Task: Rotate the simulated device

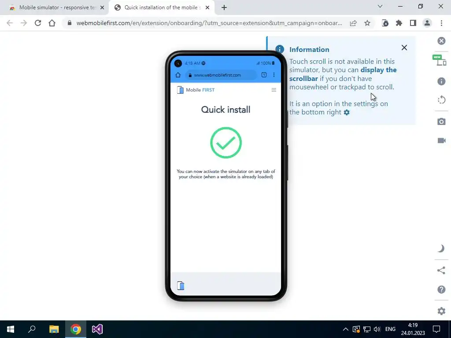Action: [441, 100]
